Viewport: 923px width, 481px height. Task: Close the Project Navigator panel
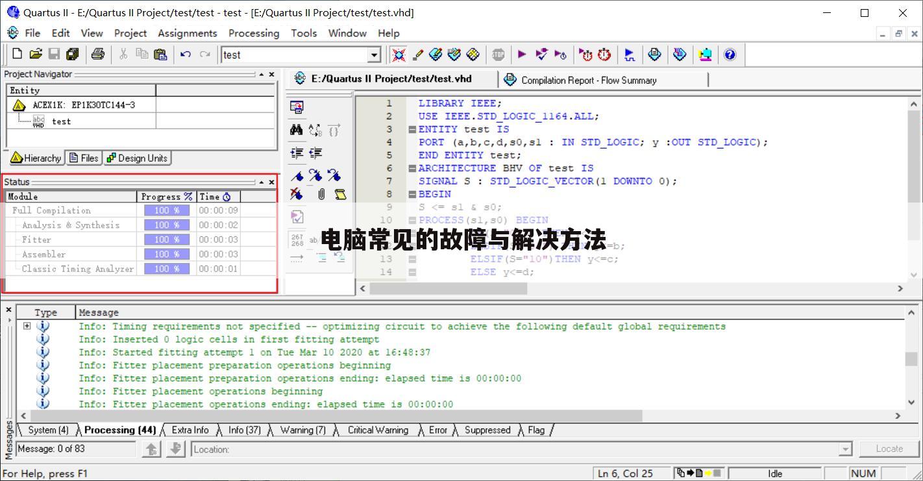(x=272, y=75)
